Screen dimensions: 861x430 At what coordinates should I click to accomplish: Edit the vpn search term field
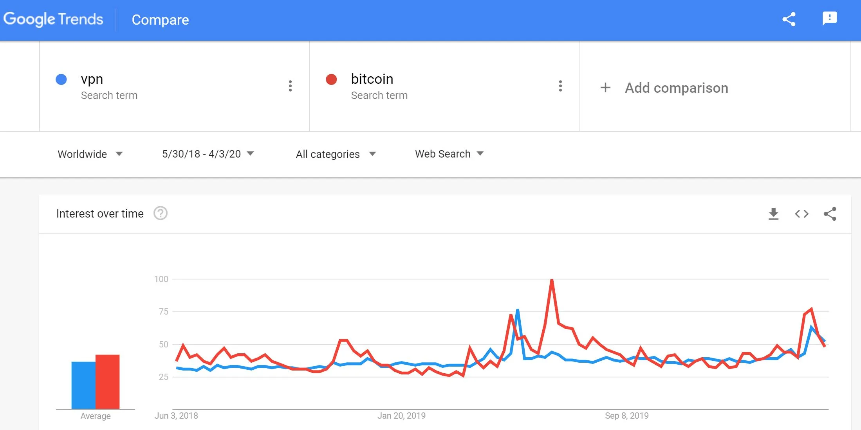(92, 79)
